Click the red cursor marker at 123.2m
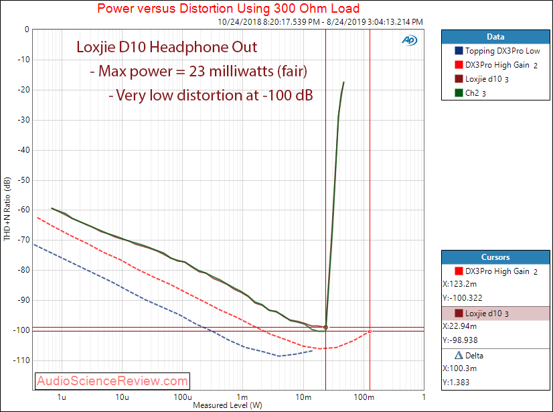The height and width of the screenshot is (412, 553). pyautogui.click(x=370, y=332)
